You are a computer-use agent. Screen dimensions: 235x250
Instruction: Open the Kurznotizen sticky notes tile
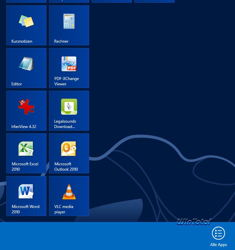pos(26,25)
